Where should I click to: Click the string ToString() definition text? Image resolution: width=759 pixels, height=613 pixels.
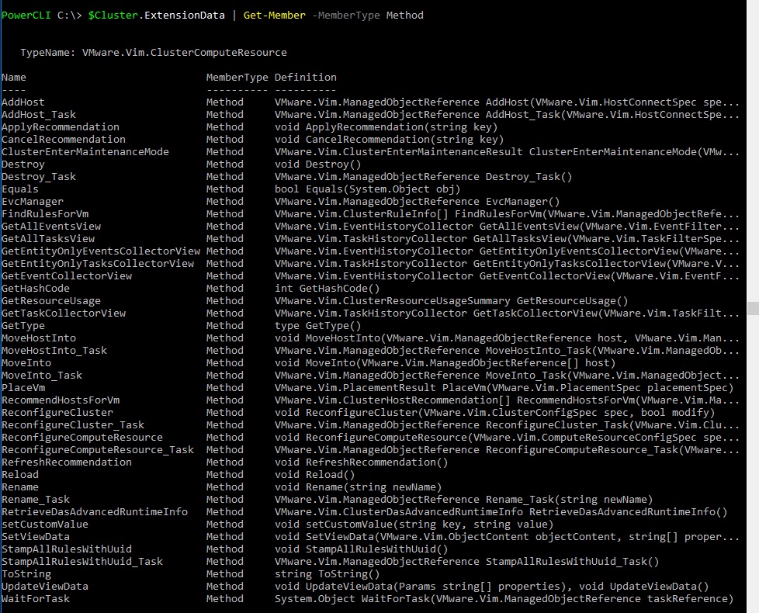[327, 573]
